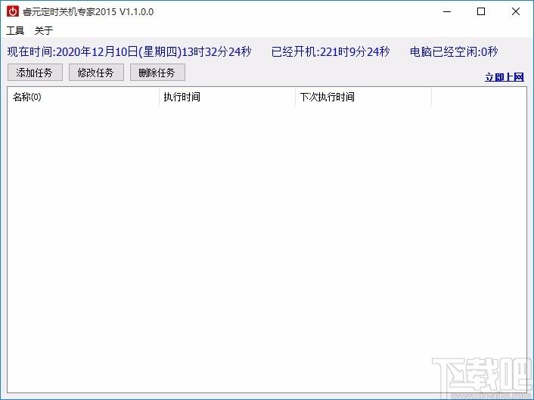Open the 工具 menu
The image size is (534, 400).
tap(15, 31)
